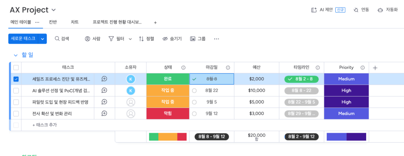404x156 pixels.
Task: Open 완료 status dropdown cell
Action: click(168, 79)
